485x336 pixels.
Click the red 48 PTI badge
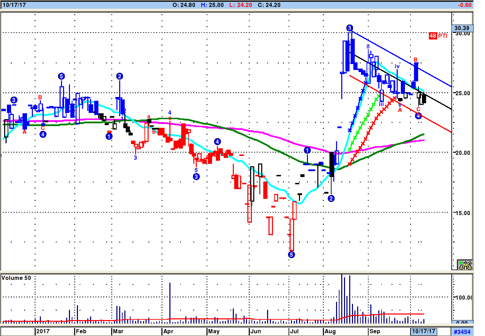pos(438,36)
